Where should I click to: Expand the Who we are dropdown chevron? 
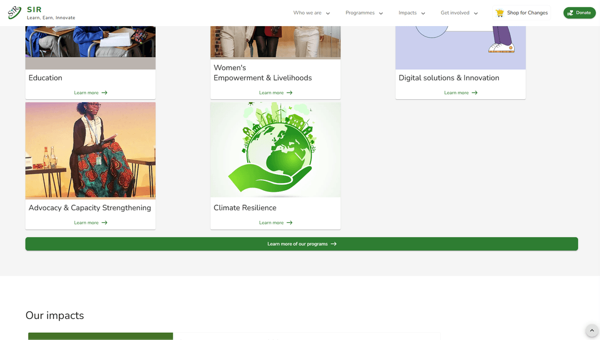click(328, 13)
